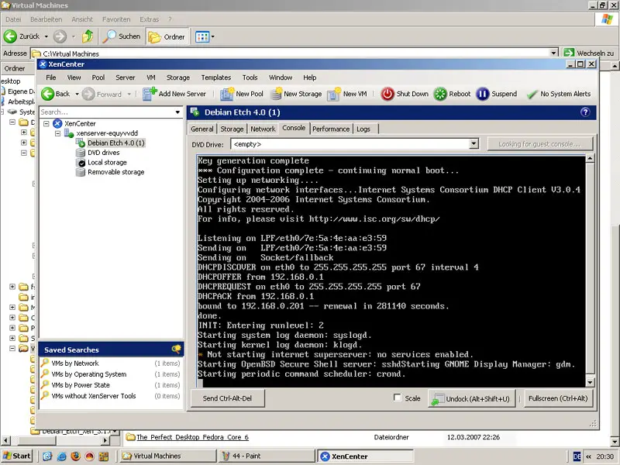The image size is (620, 465).
Task: Click the Start button
Action: [16, 456]
